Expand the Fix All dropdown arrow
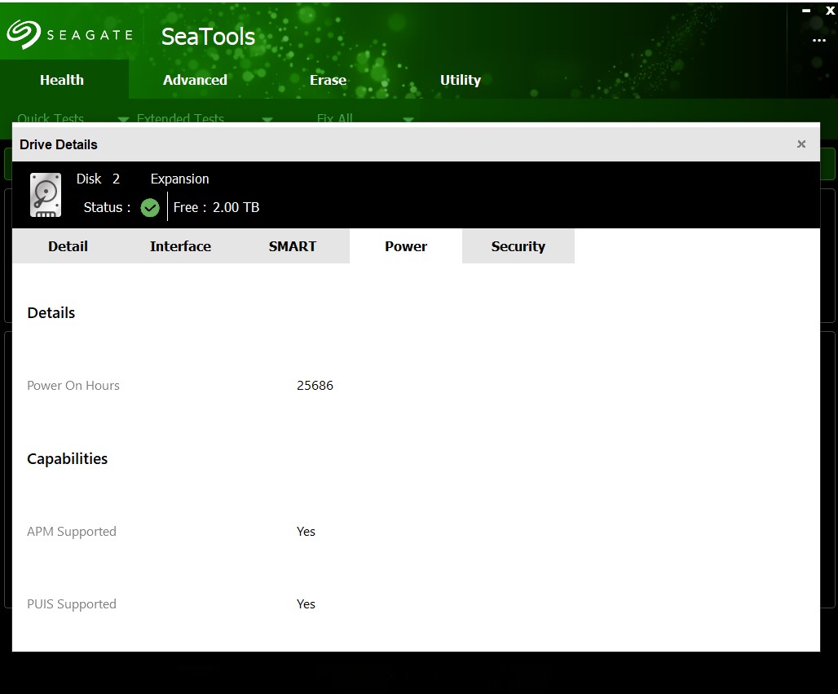This screenshot has width=838, height=694. pyautogui.click(x=408, y=119)
